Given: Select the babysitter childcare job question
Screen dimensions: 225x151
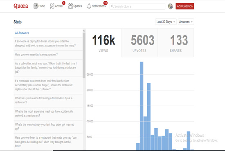Looking at the screenshot, I should [48, 68].
